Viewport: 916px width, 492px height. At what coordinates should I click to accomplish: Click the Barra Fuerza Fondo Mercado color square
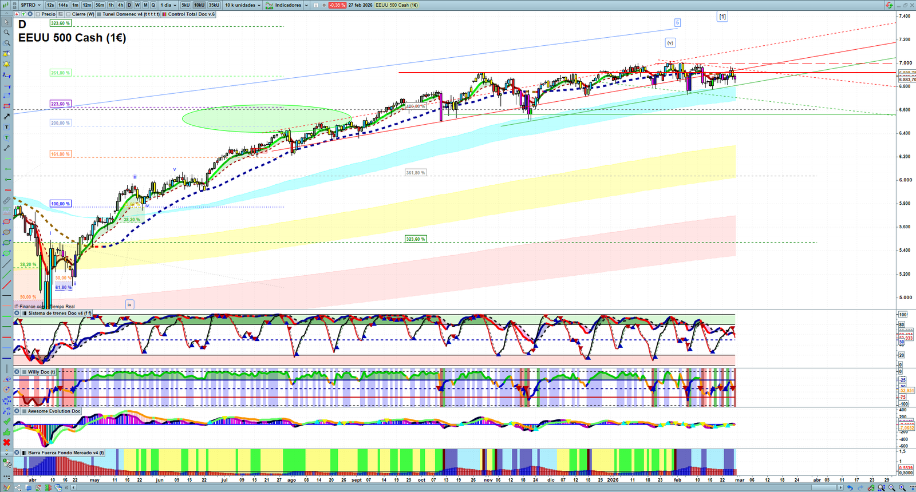pos(24,453)
